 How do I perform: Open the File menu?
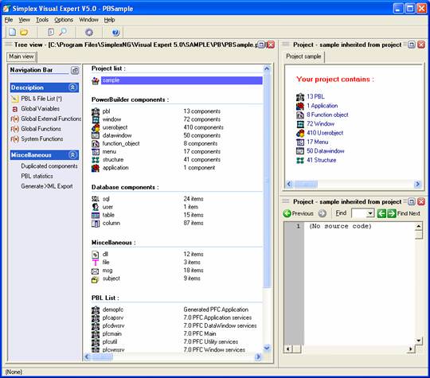click(x=9, y=20)
